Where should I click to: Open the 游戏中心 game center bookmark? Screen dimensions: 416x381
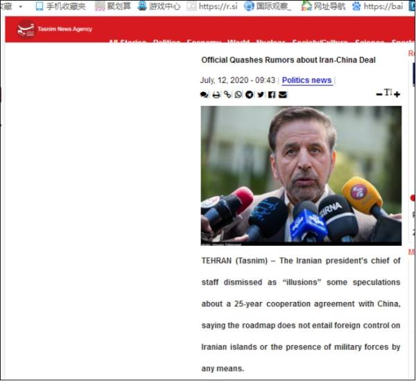pyautogui.click(x=159, y=6)
